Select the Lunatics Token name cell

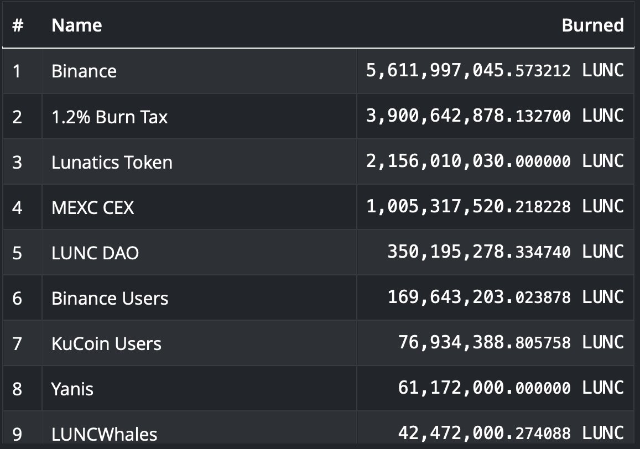[x=112, y=162]
